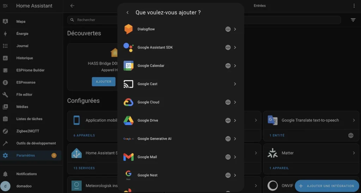Click AJOUTER UNE INTÉGRATION button
Image resolution: width=361 pixels, height=193 pixels.
tap(327, 186)
